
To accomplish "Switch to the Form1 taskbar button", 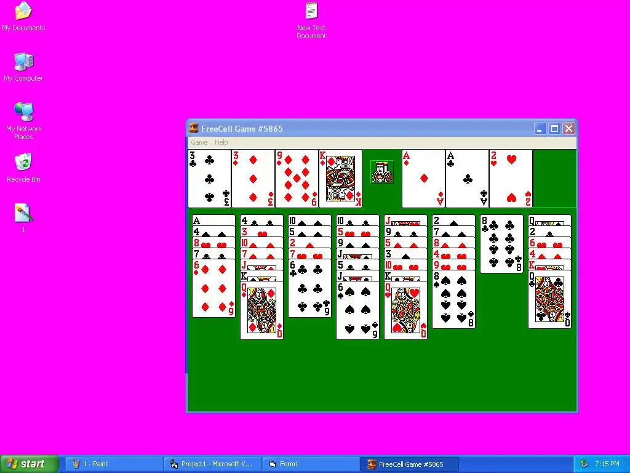I will click(x=311, y=464).
